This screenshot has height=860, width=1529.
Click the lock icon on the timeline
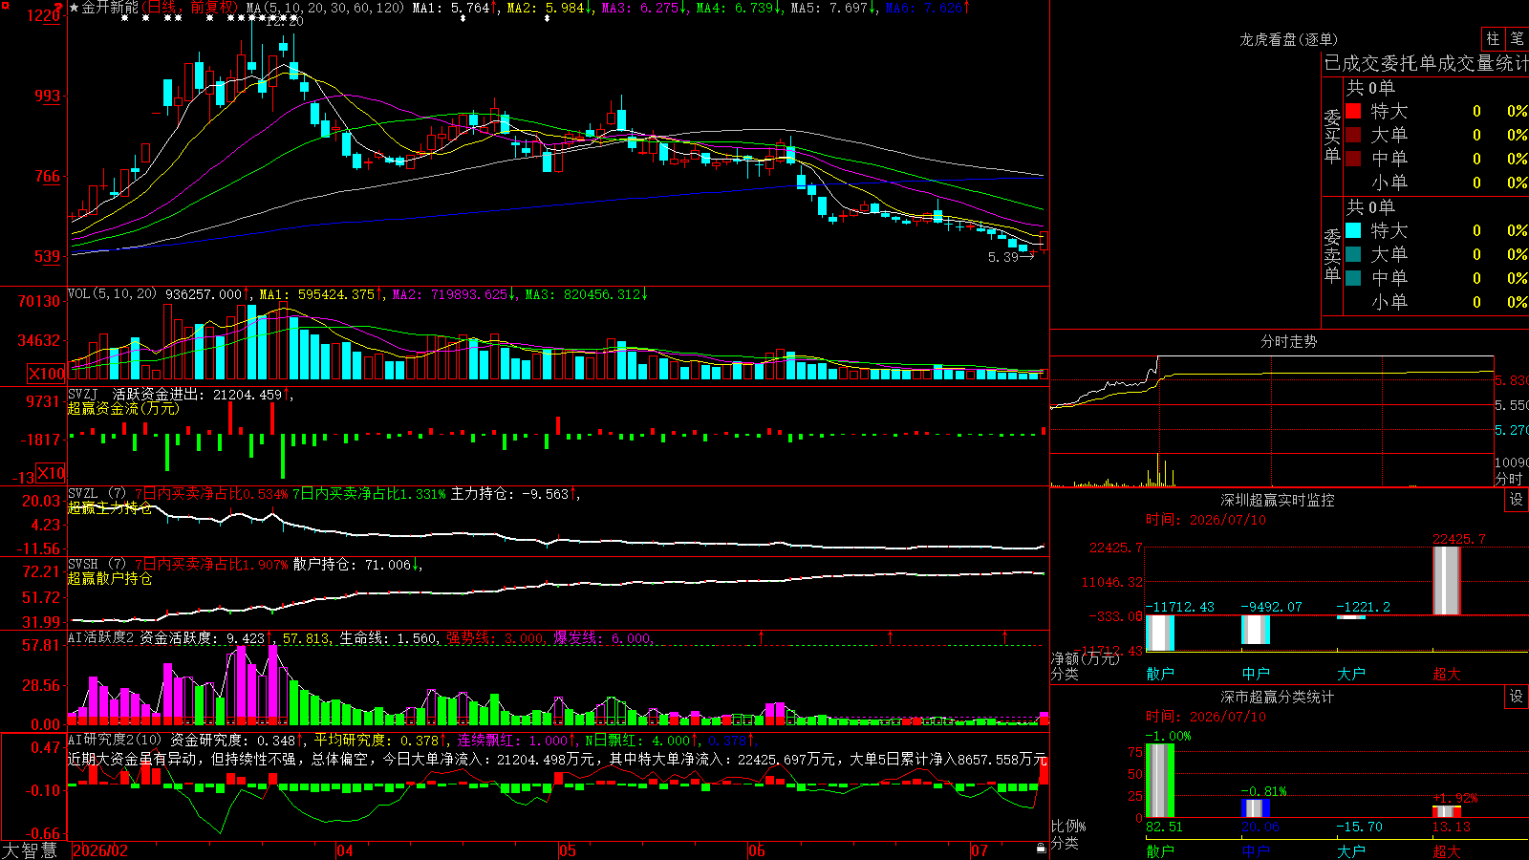click(x=1041, y=849)
